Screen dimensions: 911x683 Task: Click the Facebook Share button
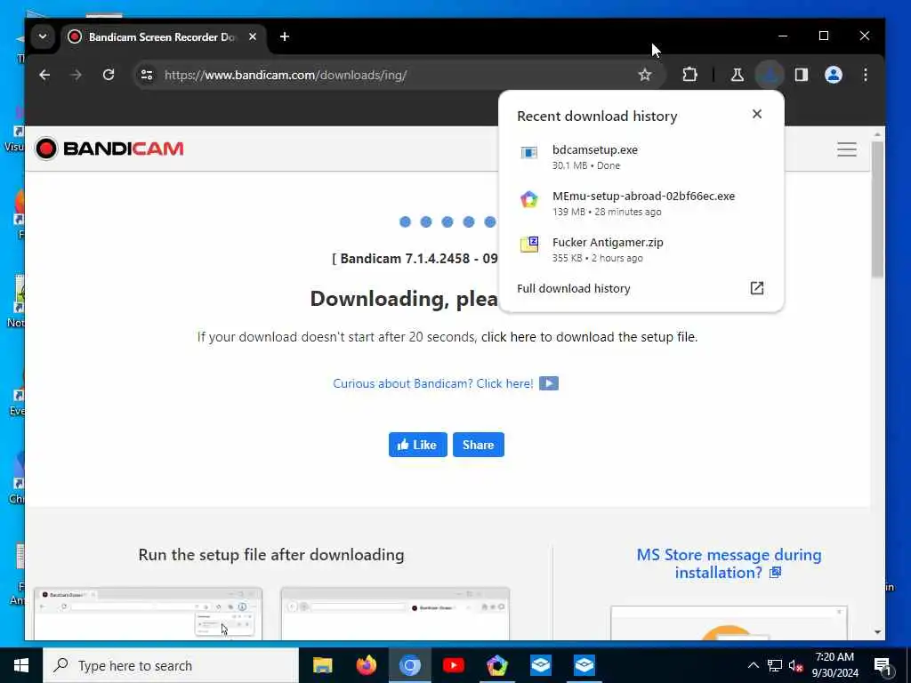pos(478,445)
